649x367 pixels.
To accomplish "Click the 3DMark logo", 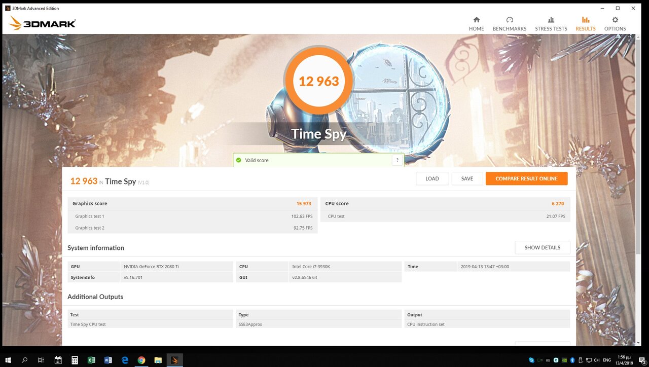I will (x=43, y=23).
